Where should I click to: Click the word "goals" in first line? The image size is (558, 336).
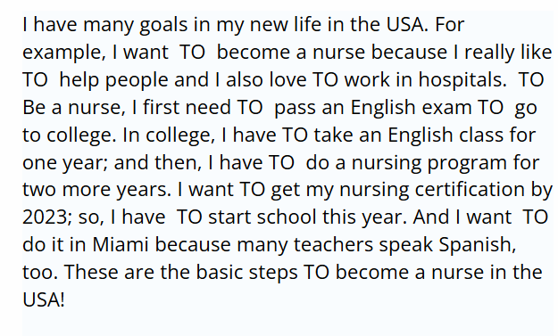(163, 26)
